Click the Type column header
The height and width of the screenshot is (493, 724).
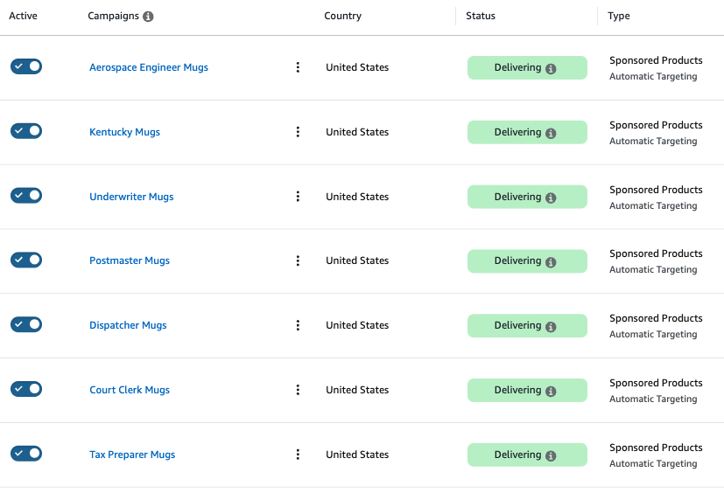[619, 16]
